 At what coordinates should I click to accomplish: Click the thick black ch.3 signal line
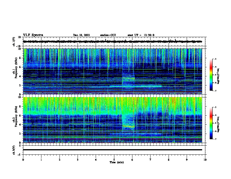point(112,150)
